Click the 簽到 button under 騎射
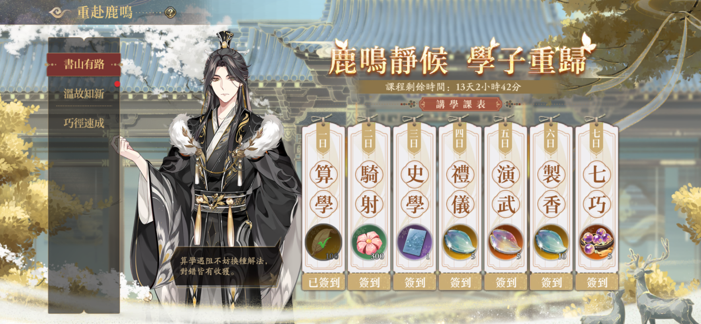Viewport: 701px width, 324px height. click(x=369, y=283)
